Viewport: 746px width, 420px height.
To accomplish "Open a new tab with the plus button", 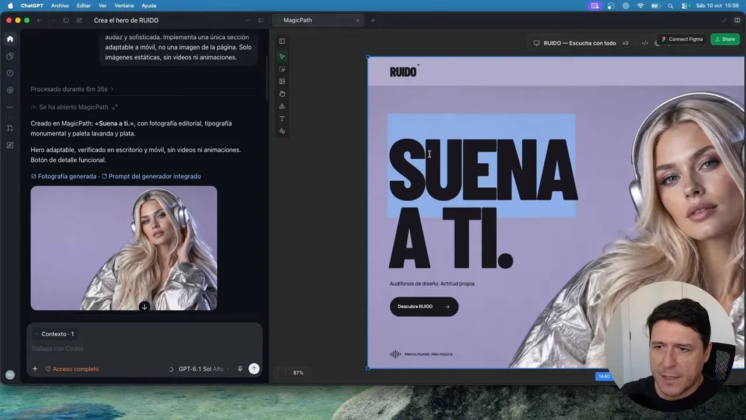I will pos(373,20).
